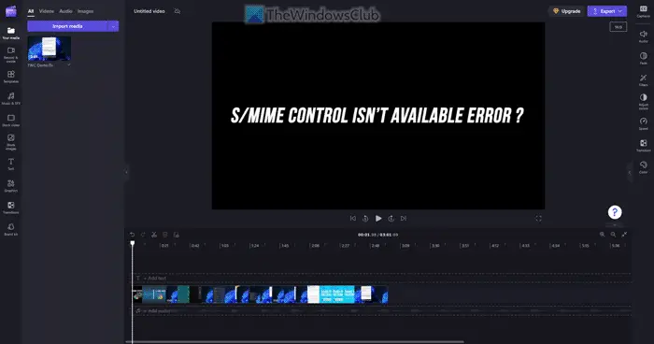
Task: Select the TWC Demo media thumbnail
Action: pyautogui.click(x=50, y=49)
